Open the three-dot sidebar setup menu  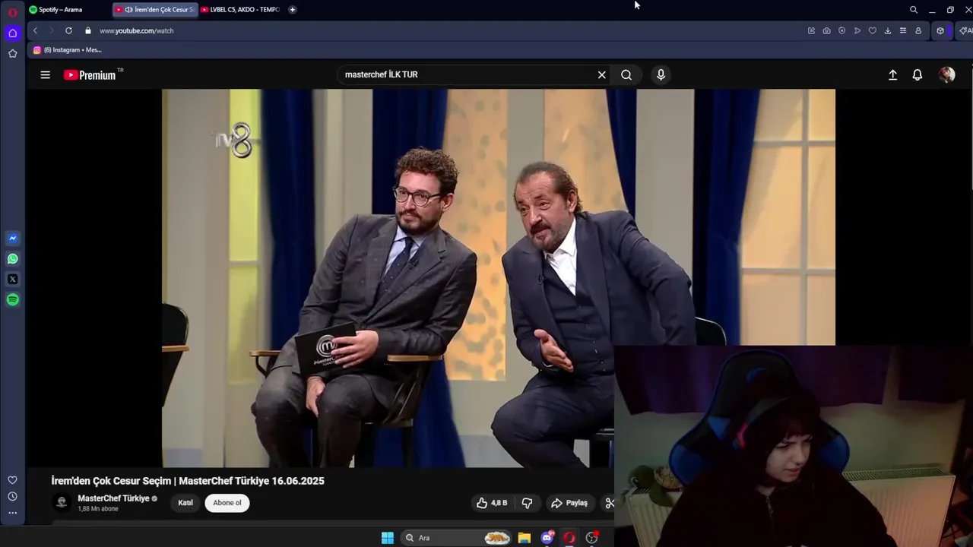(12, 513)
